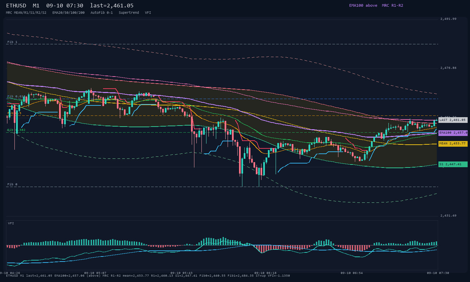This screenshot has height=282, width=470.
Task: Click the EMA100 purple price tag
Action: [x=453, y=133]
